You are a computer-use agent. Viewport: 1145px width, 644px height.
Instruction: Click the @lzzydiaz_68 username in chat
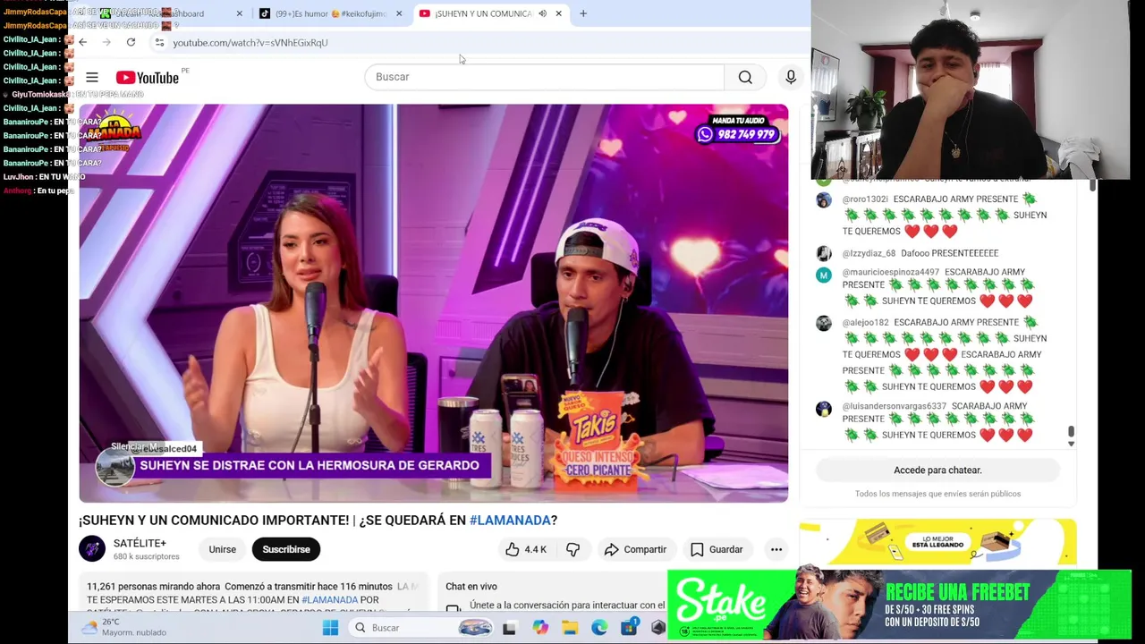coord(869,253)
